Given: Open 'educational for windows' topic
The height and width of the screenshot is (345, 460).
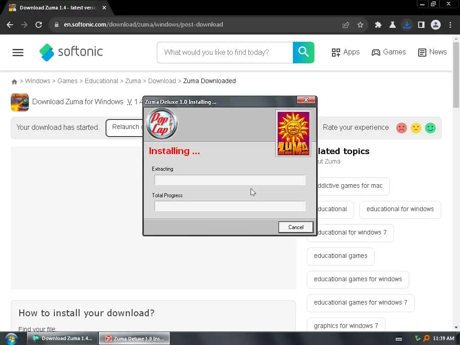Looking at the screenshot, I should click(400, 209).
